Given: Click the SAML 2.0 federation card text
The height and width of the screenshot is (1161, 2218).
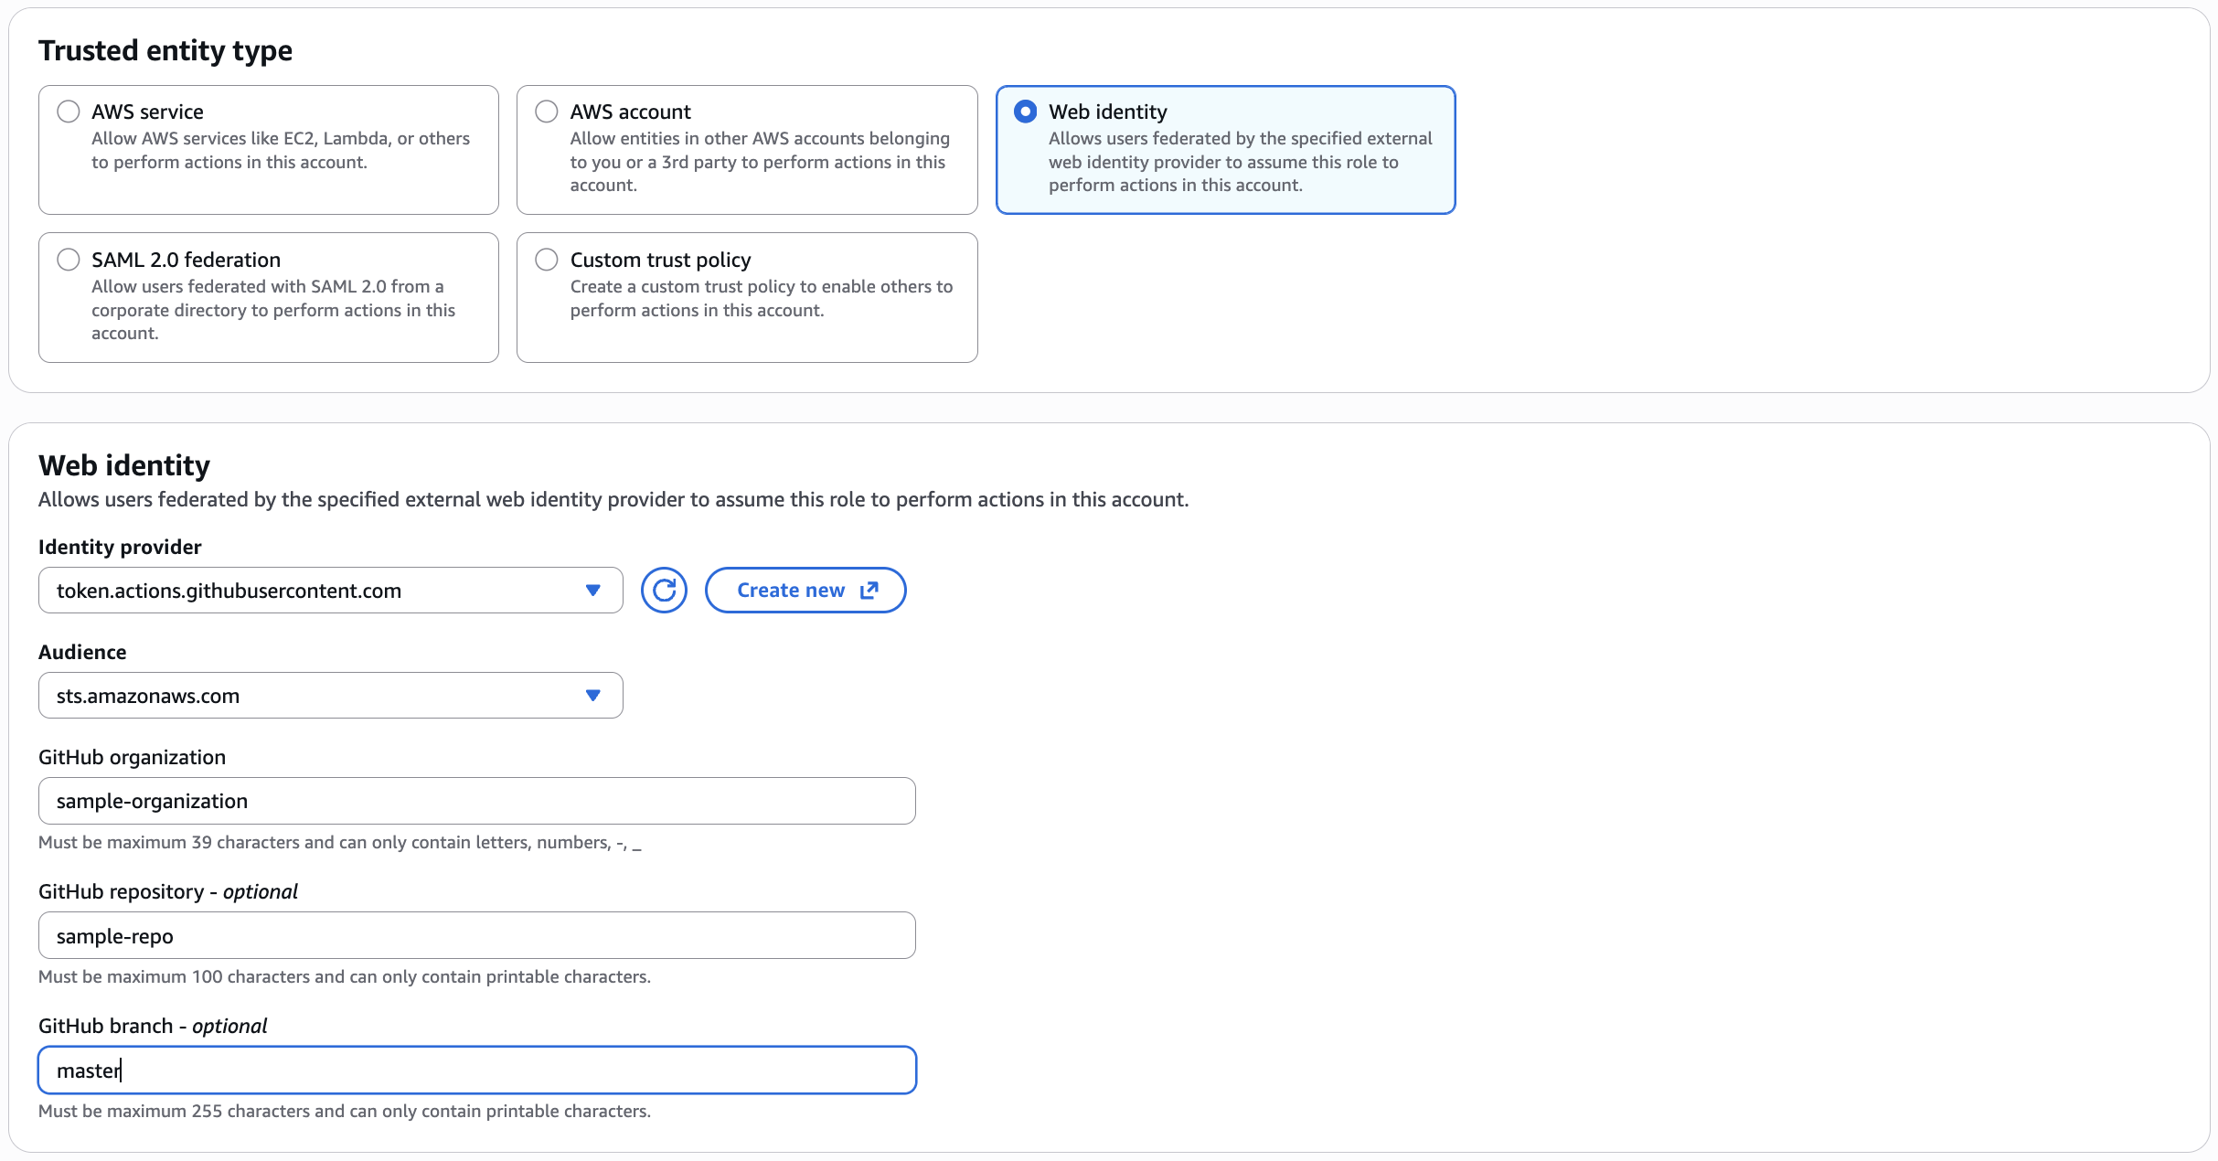Looking at the screenshot, I should pyautogui.click(x=272, y=310).
